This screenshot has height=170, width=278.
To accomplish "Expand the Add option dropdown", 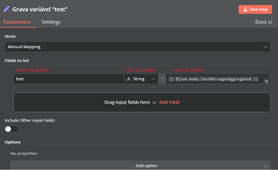I will [x=140, y=165].
